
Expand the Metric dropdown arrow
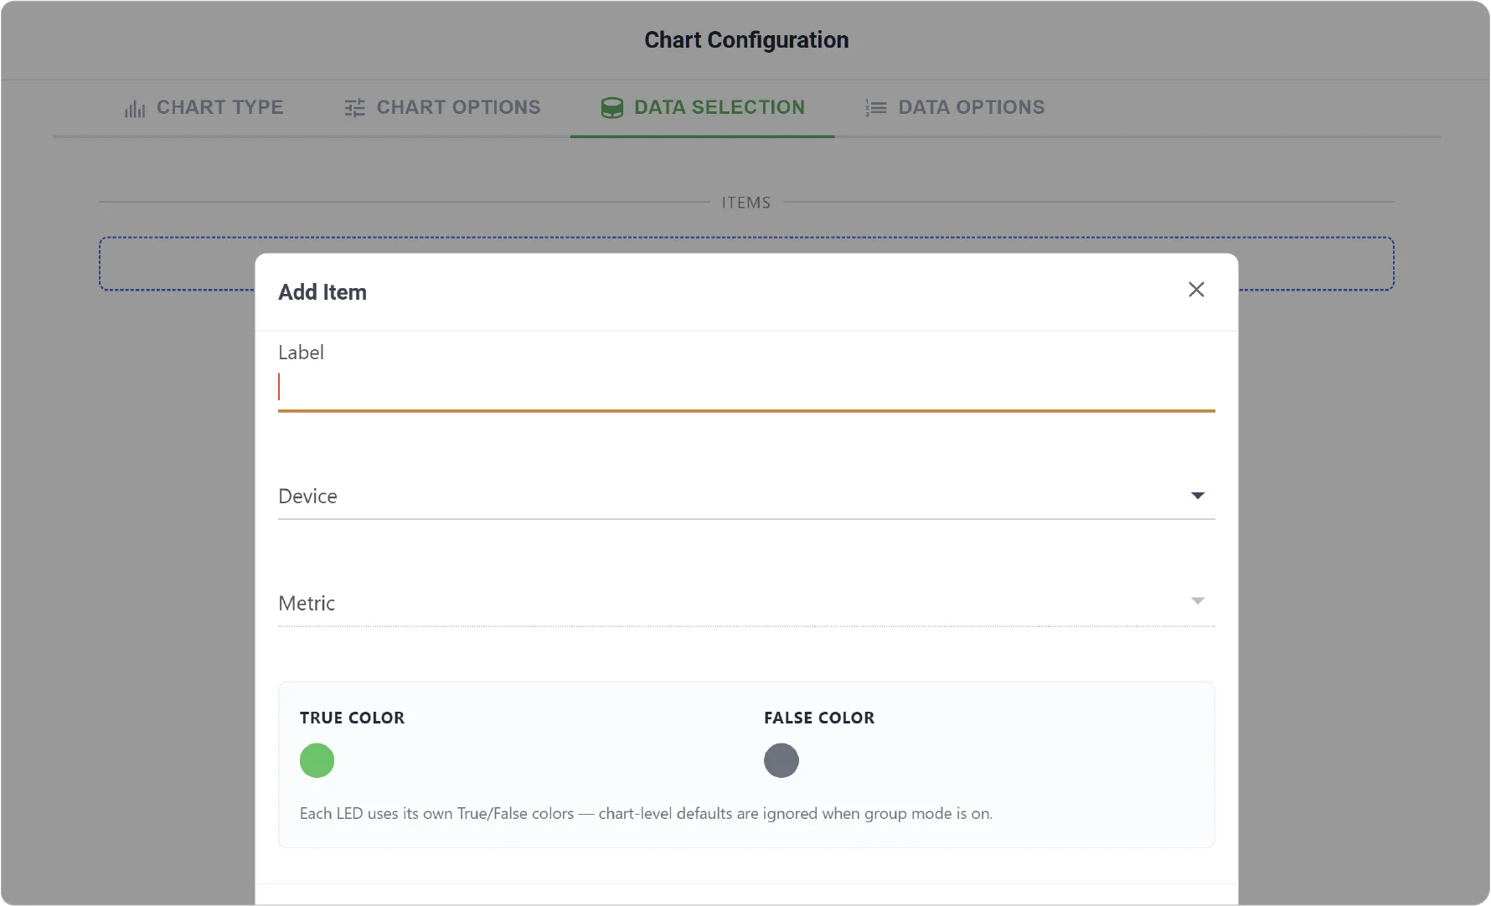coord(1198,601)
